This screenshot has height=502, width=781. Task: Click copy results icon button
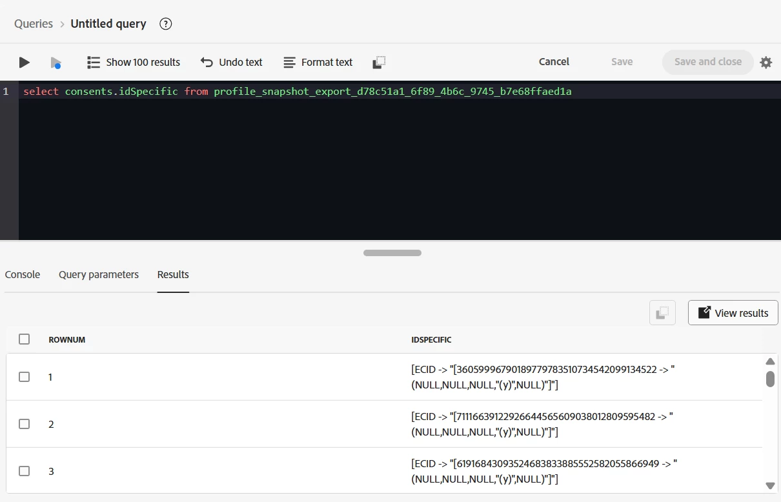[662, 313]
